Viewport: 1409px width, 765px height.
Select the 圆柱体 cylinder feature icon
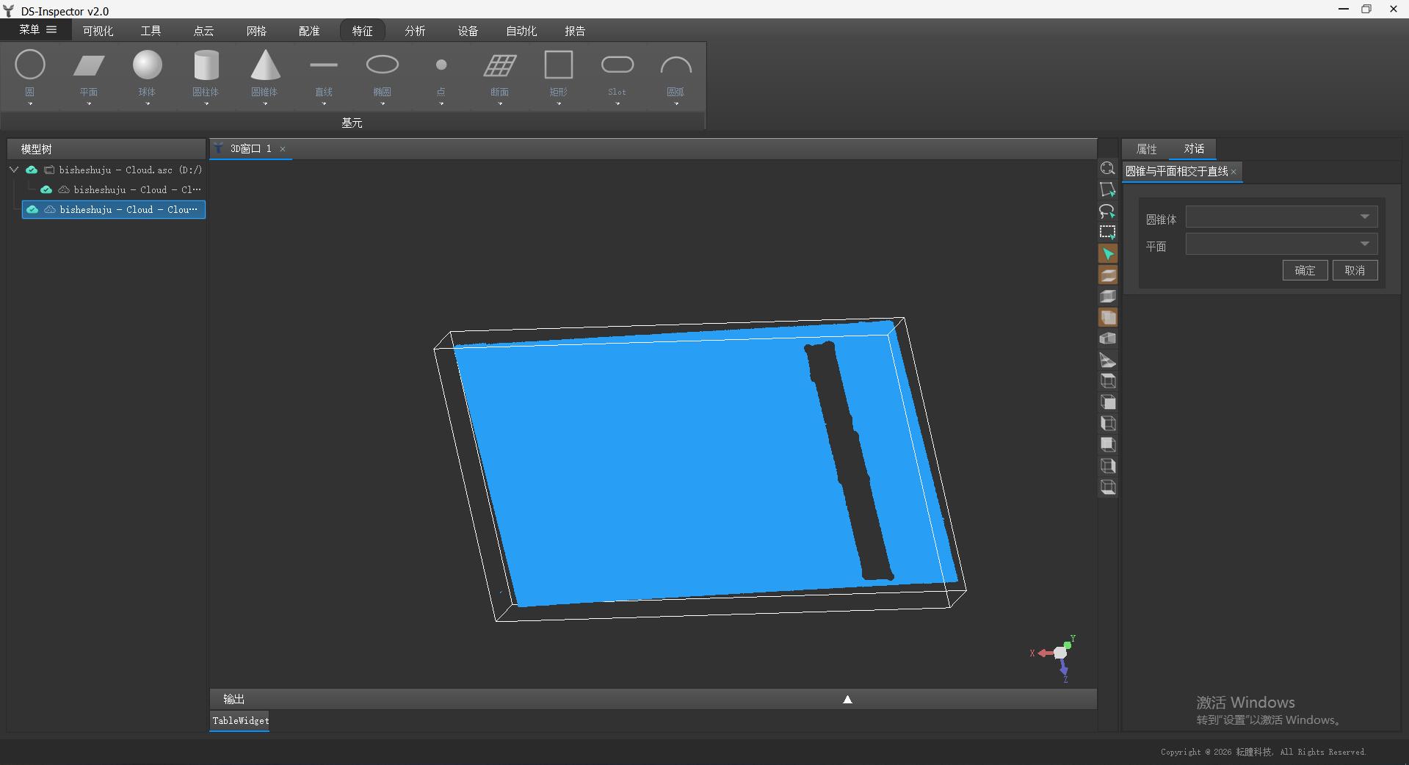coord(206,65)
